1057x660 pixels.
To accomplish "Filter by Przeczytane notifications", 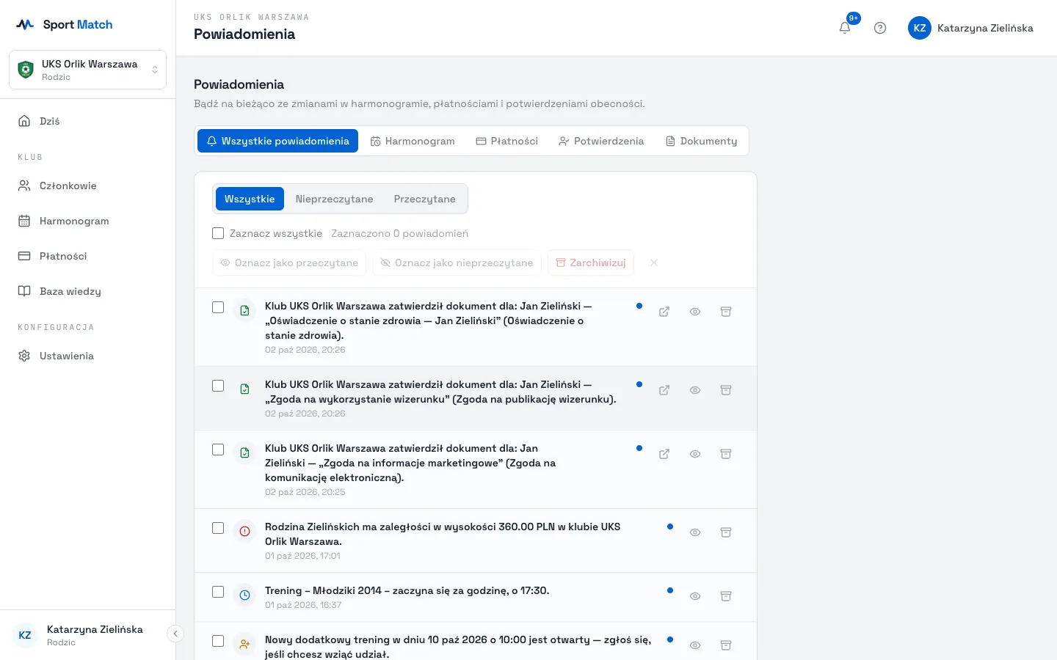I will pos(425,199).
